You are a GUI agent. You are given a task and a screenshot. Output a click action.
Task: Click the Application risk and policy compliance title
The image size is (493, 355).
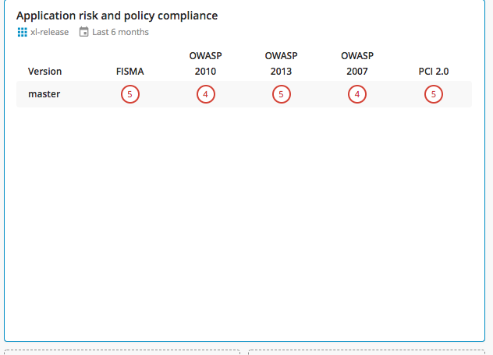click(x=117, y=16)
